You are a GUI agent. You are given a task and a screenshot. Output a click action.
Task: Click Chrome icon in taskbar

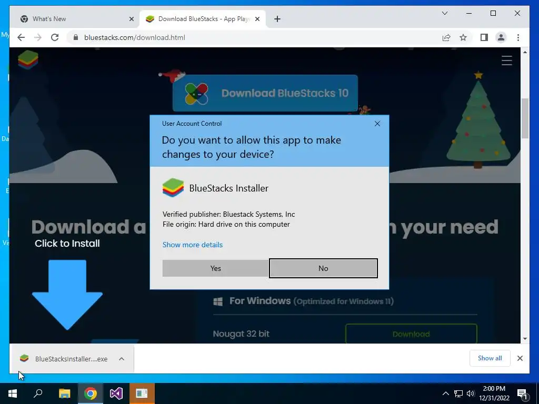[91, 393]
